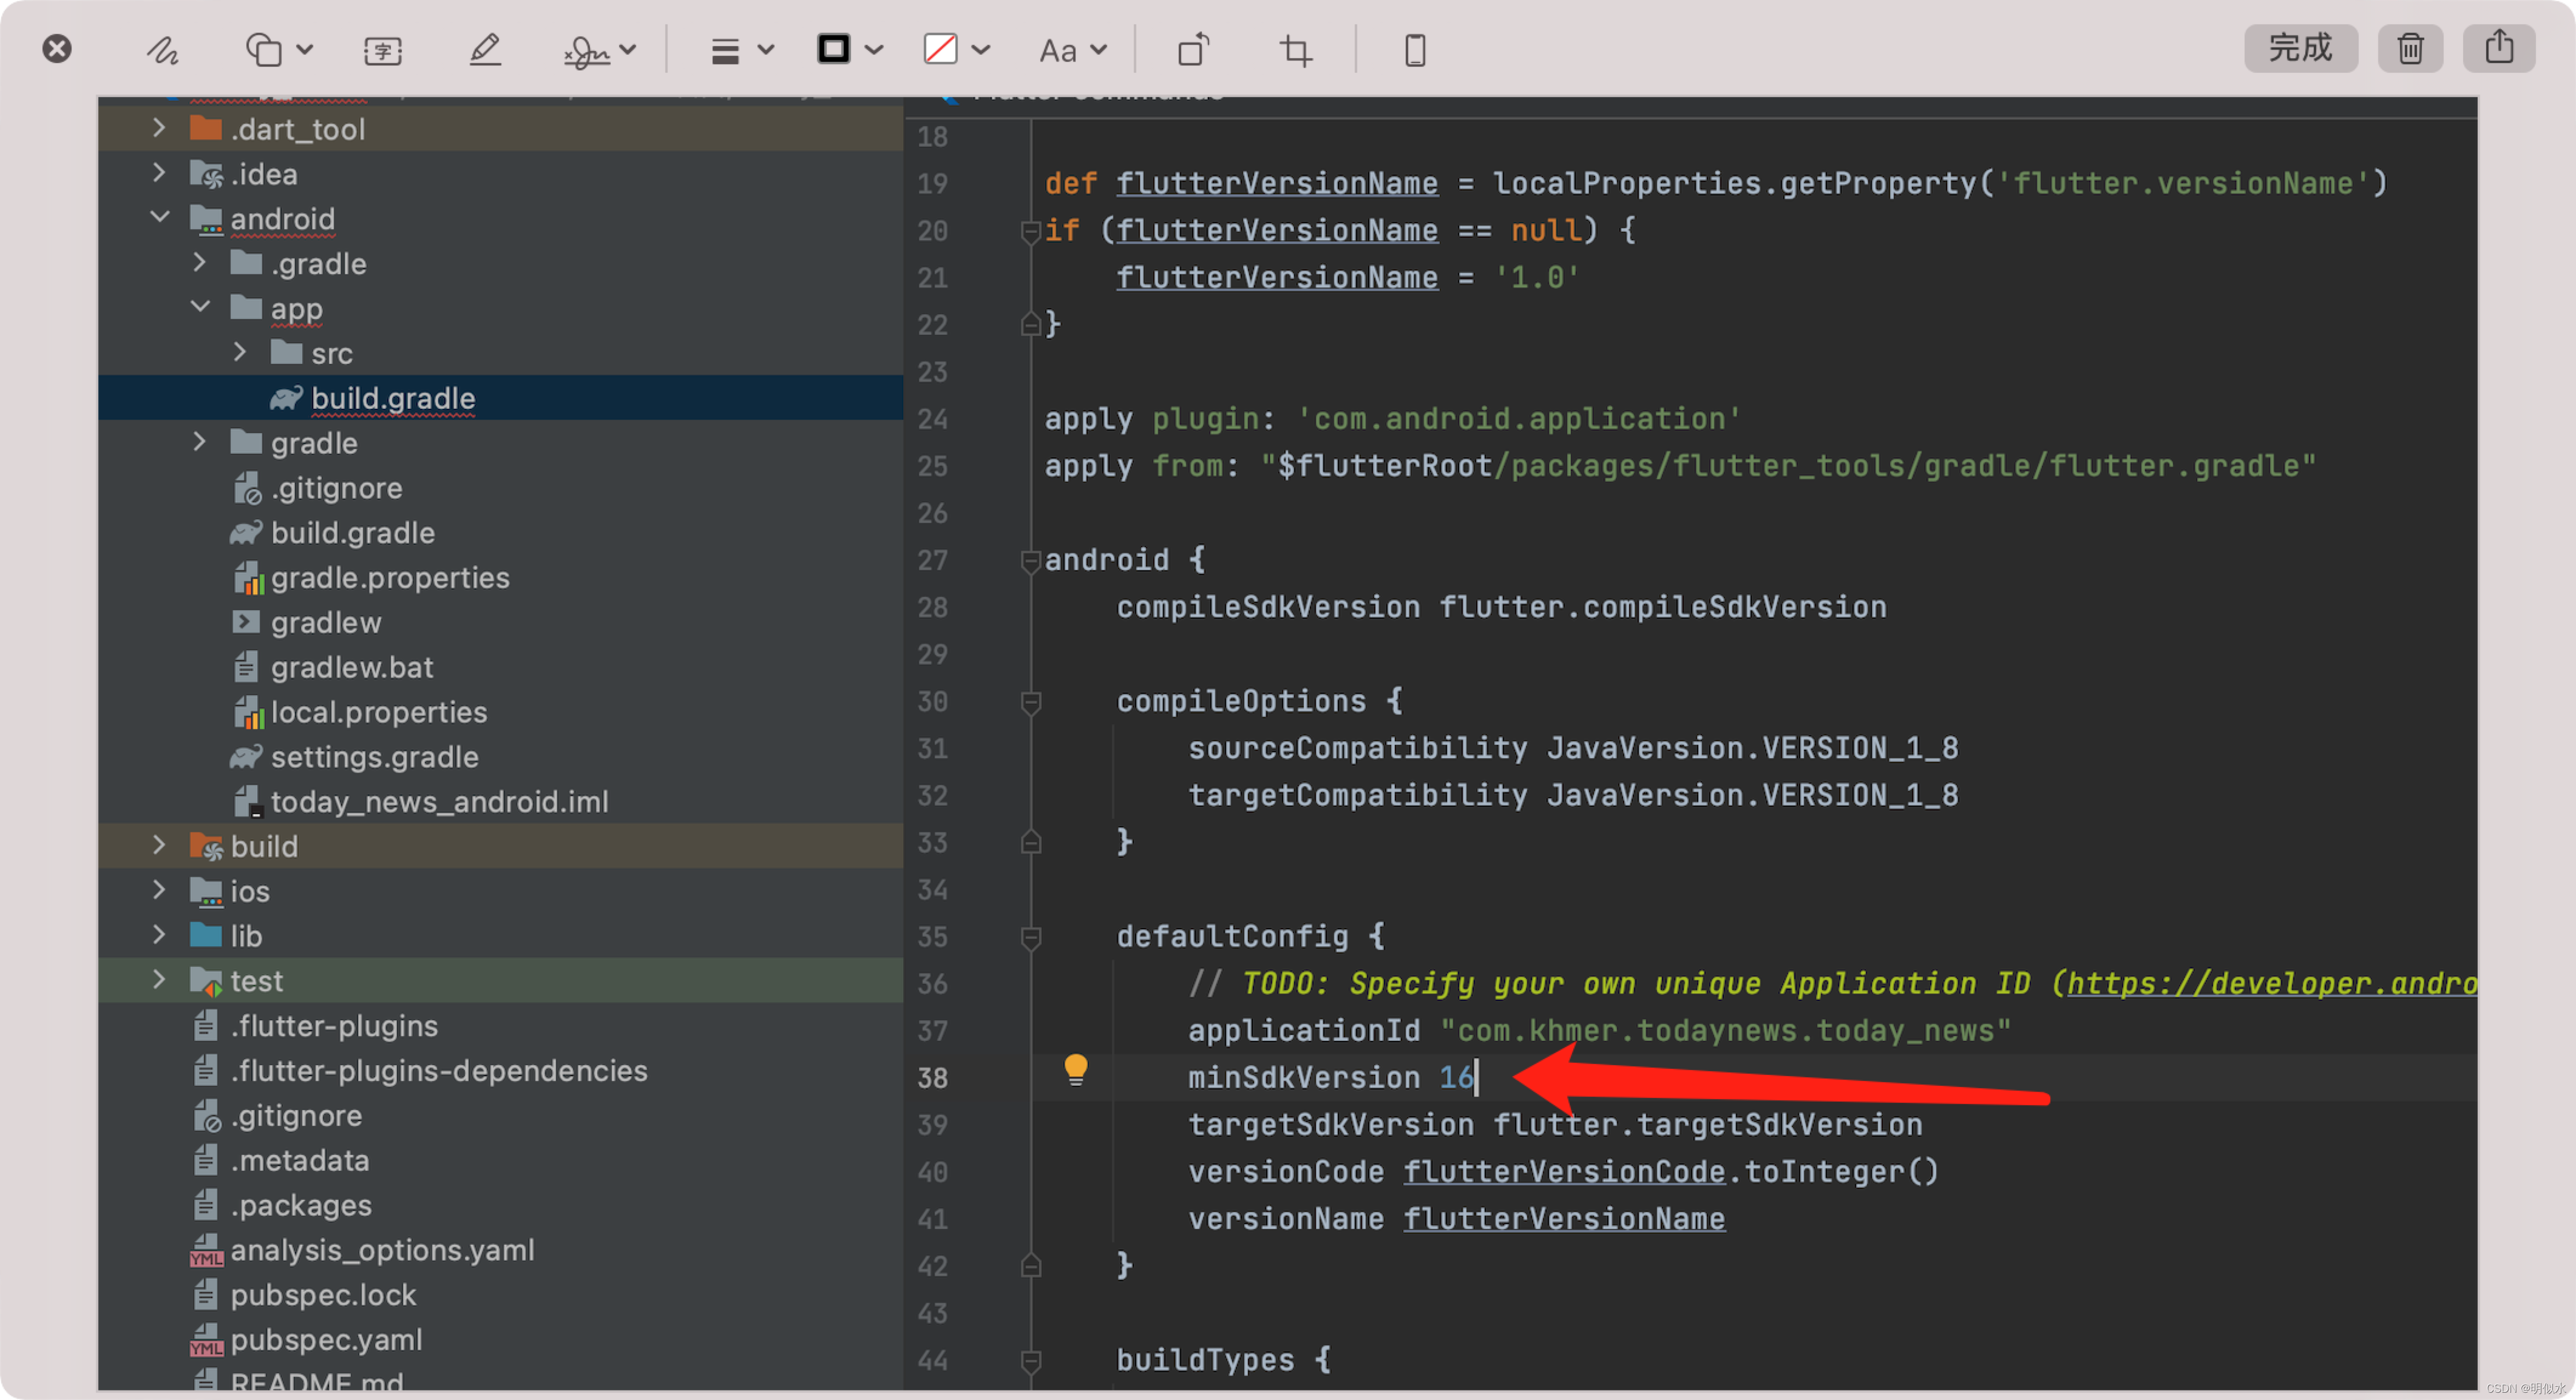Click the device annotate icon

point(1415,50)
